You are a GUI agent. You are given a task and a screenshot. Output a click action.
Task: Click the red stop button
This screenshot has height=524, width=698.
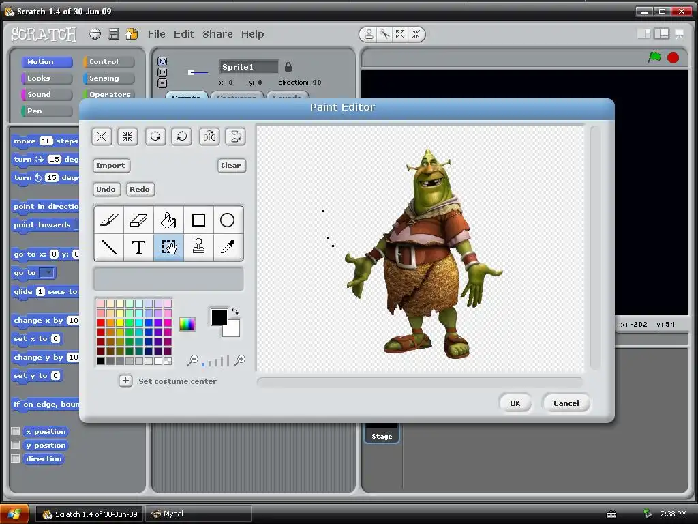[x=673, y=57]
